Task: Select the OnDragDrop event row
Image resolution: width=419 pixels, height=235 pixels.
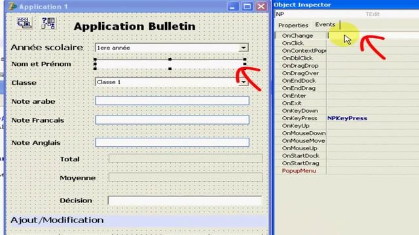Action: 347,65
